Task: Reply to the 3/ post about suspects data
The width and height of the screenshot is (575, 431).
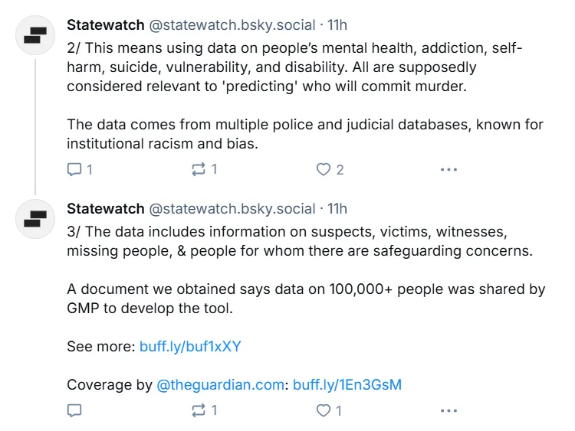Action: pyautogui.click(x=74, y=411)
